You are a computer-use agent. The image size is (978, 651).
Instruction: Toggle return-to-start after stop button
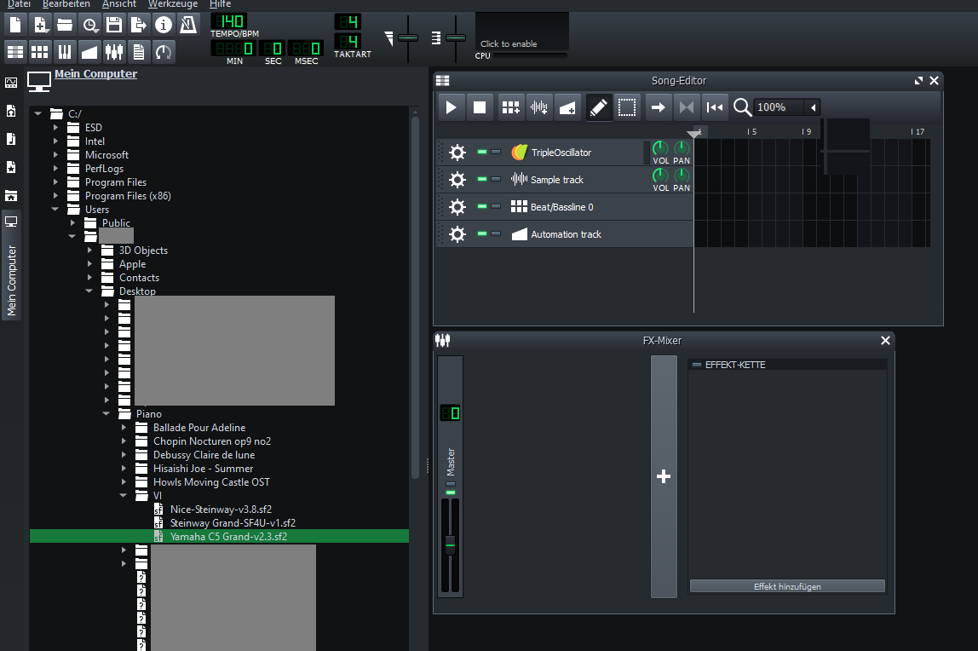tap(715, 107)
